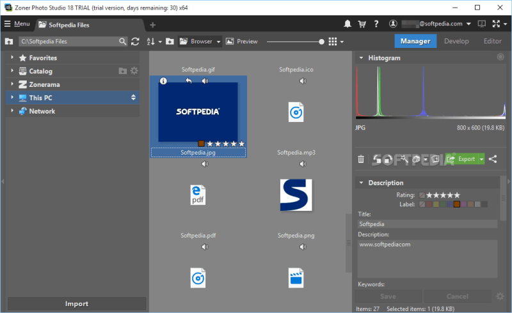The width and height of the screenshot is (512, 313).
Task: Switch to the Develop tab
Action: tap(456, 42)
